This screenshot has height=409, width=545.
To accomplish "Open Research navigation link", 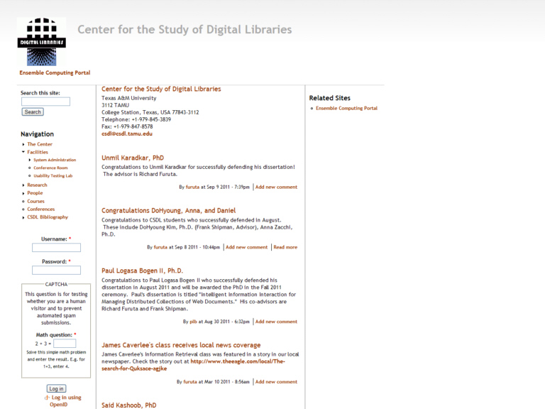I will pos(37,185).
